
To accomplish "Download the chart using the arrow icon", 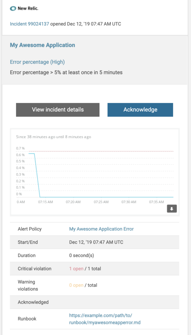I will pyautogui.click(x=172, y=209).
